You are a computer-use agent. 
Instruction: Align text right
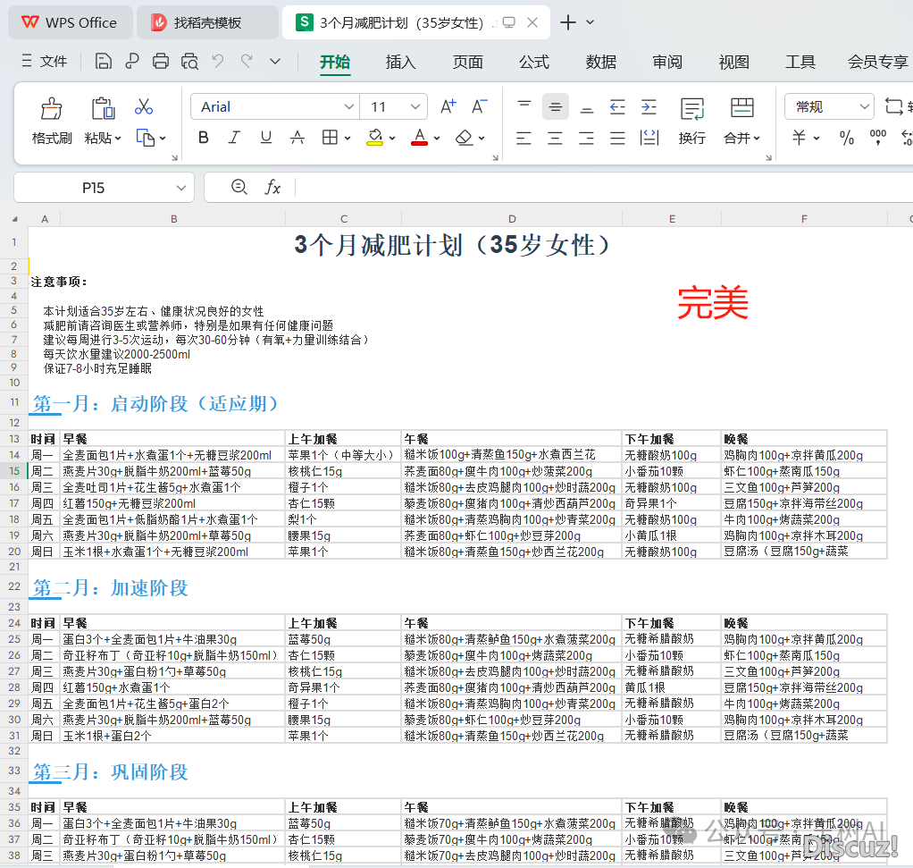pyautogui.click(x=586, y=138)
